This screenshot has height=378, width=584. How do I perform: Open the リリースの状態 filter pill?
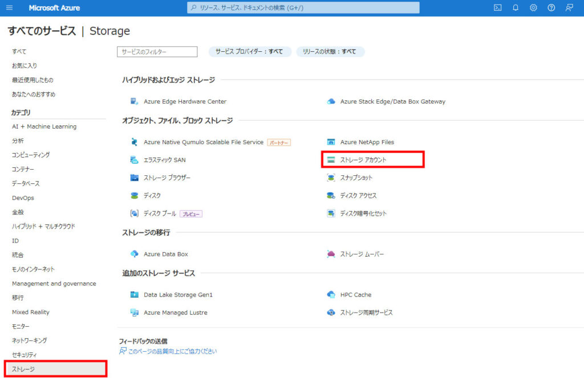click(x=330, y=52)
